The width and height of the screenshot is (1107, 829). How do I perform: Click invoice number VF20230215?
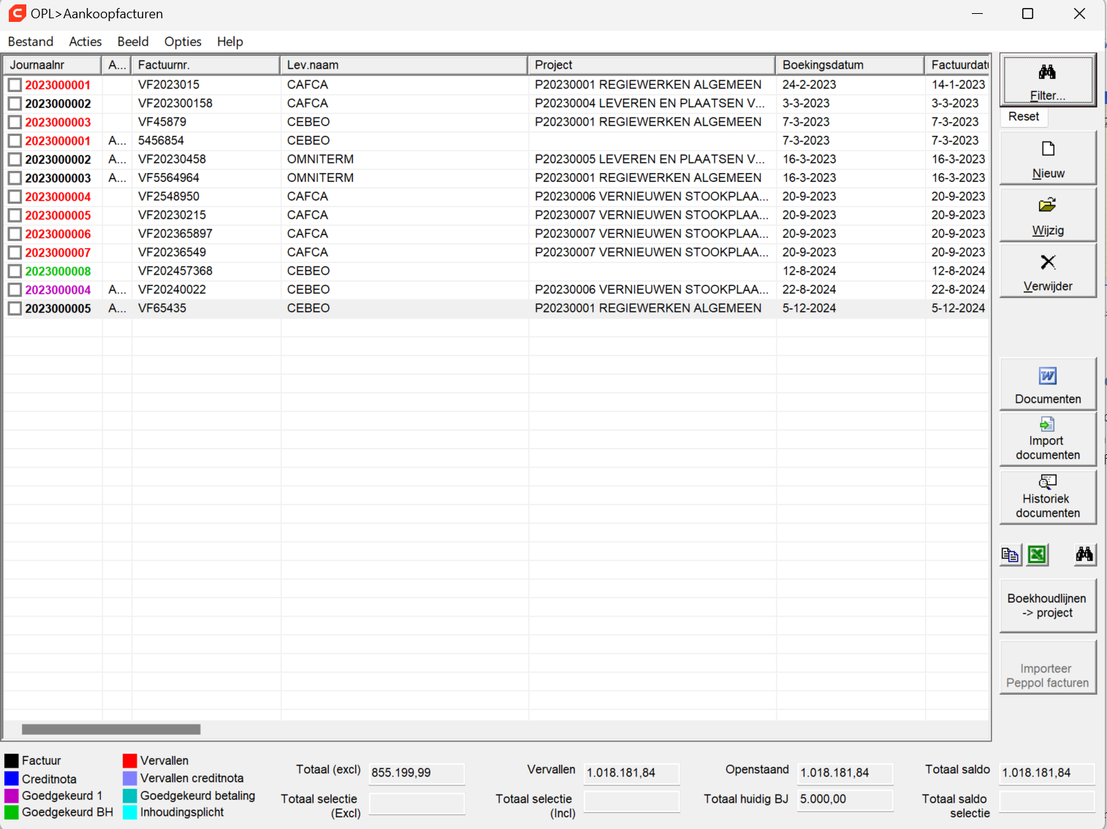point(172,215)
